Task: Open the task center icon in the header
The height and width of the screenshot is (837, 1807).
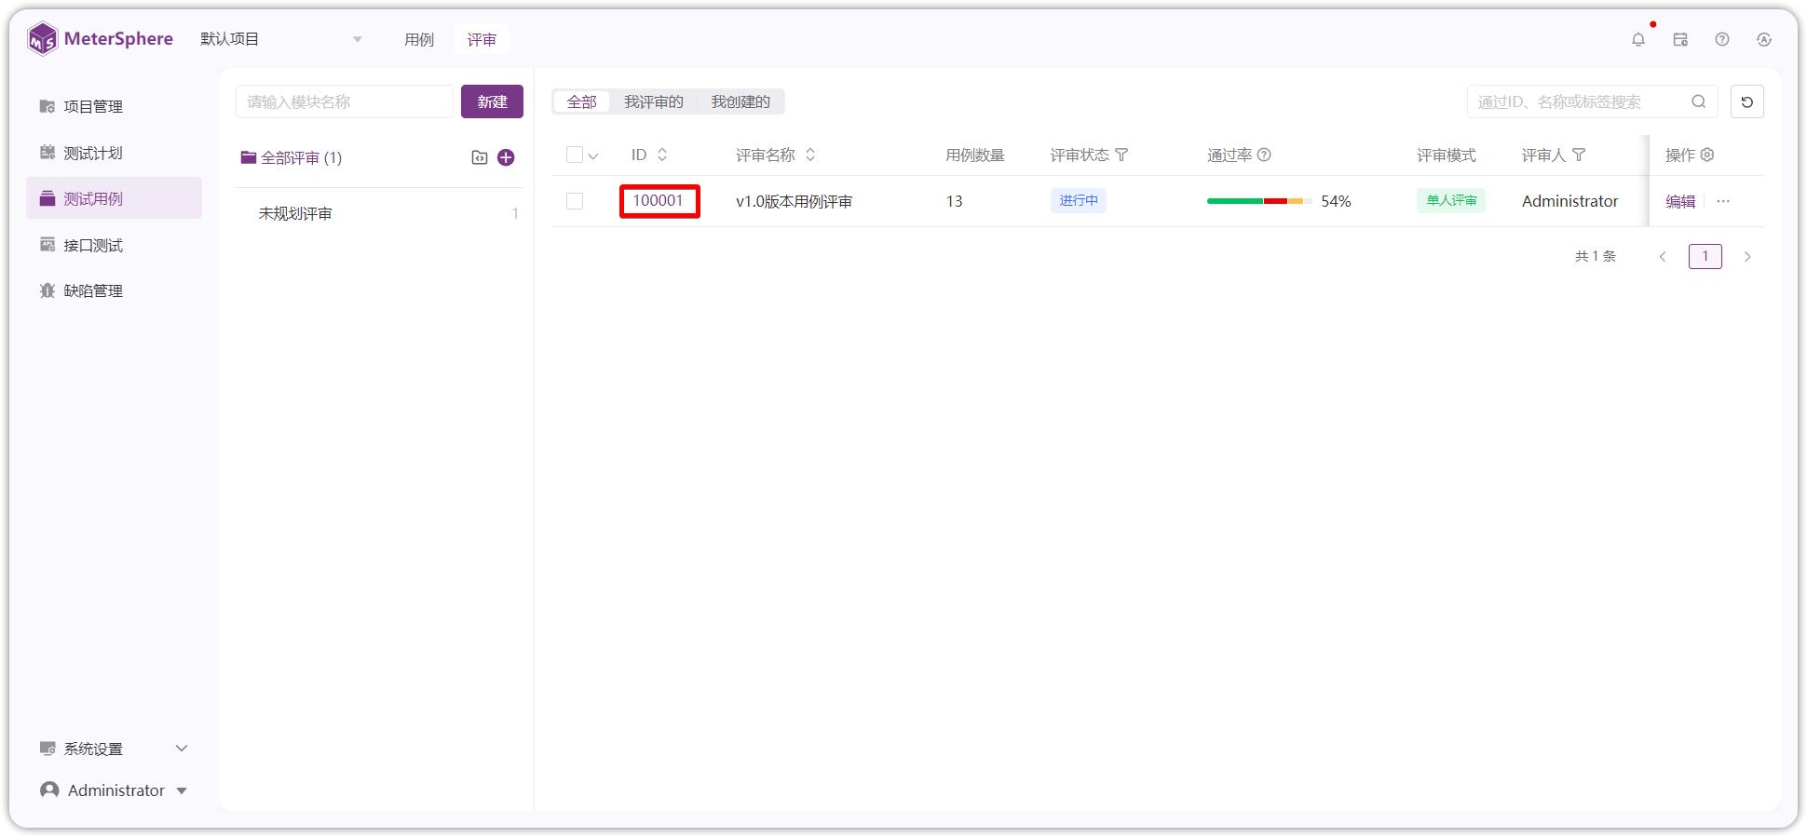Action: [x=1680, y=39]
